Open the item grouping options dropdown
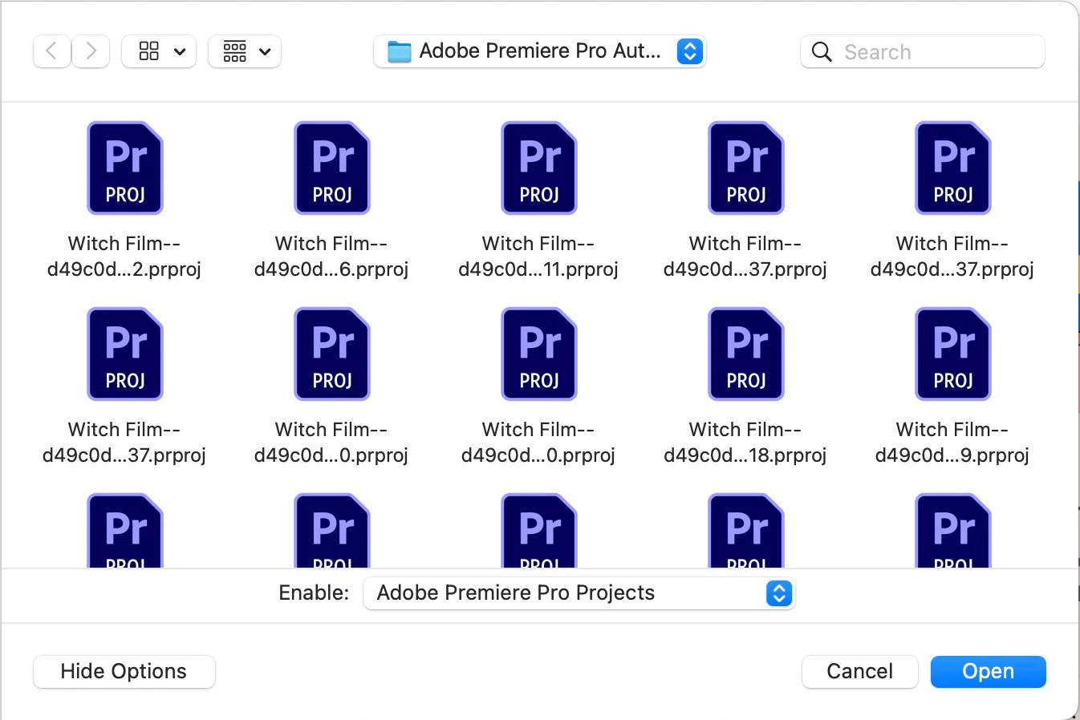This screenshot has height=720, width=1080. point(245,51)
